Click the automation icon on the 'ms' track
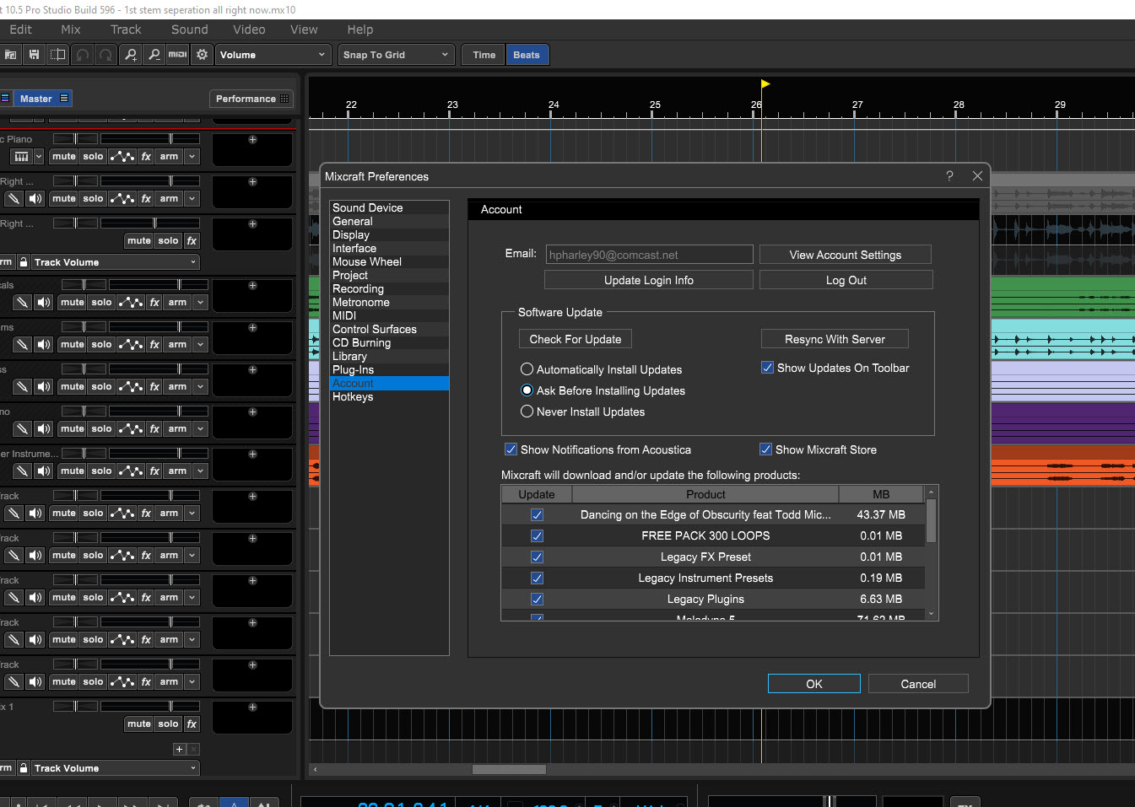The height and width of the screenshot is (807, 1135). pyautogui.click(x=131, y=345)
